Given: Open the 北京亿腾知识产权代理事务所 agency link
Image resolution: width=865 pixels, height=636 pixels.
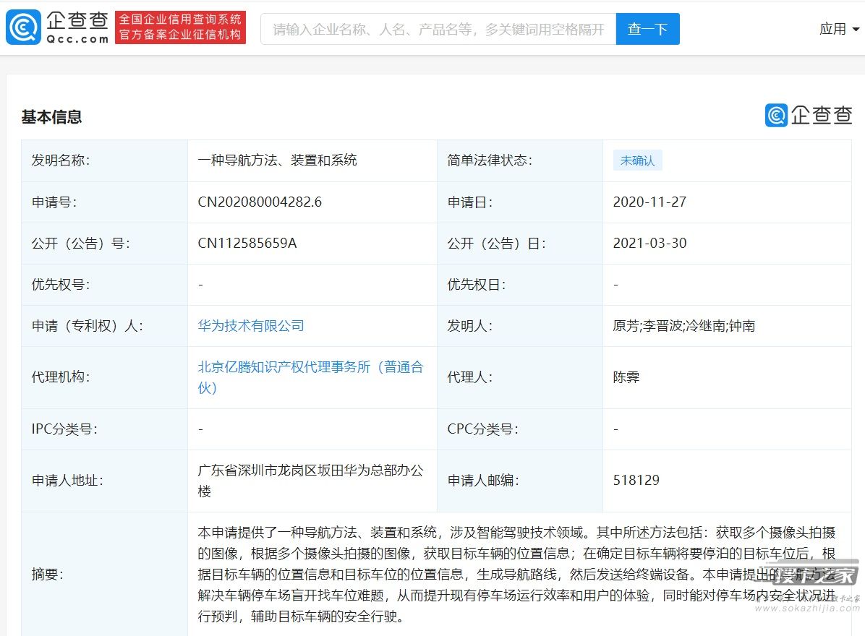Looking at the screenshot, I should point(310,377).
